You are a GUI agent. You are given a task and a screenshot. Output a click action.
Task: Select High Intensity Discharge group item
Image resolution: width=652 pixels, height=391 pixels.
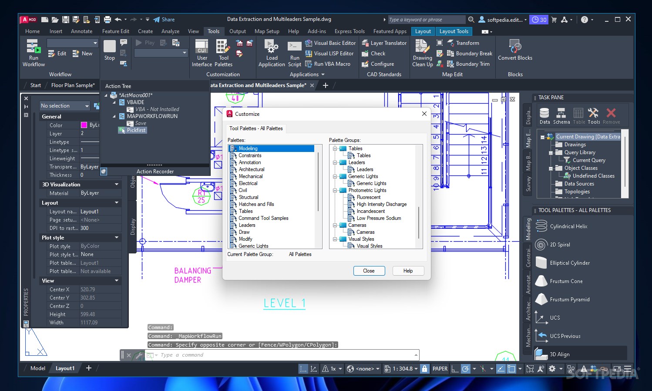[x=382, y=204]
